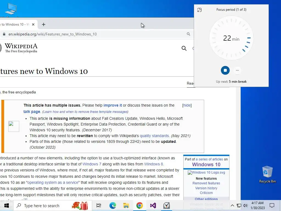Show hidden system tray icons
The image size is (281, 211).
click(232, 206)
